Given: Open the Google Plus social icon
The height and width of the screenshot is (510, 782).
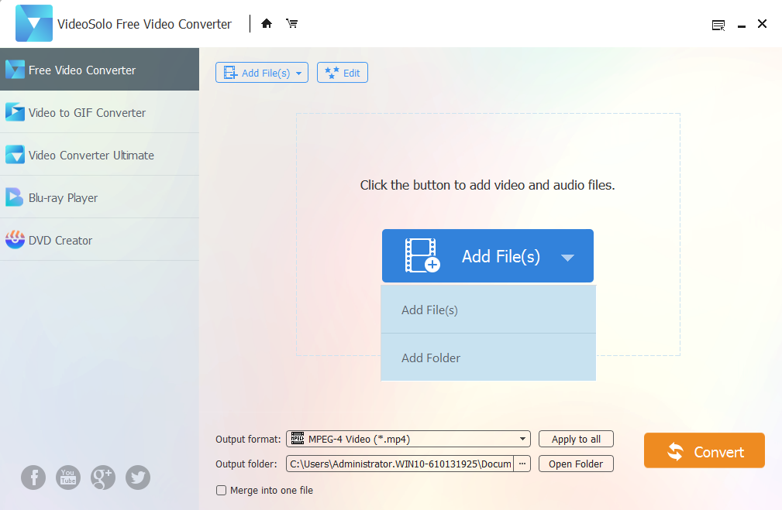Looking at the screenshot, I should (x=103, y=477).
